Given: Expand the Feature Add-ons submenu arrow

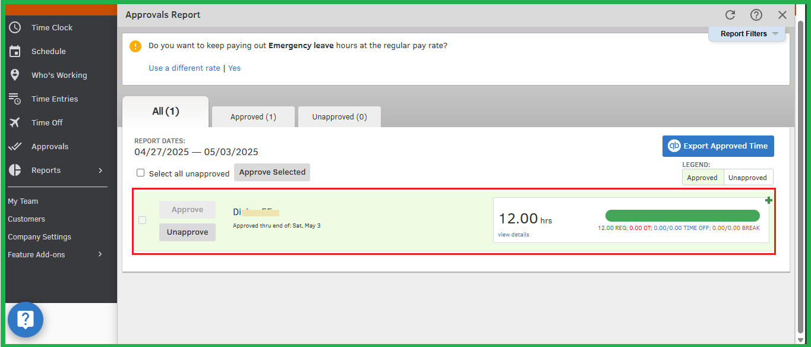Looking at the screenshot, I should 100,254.
